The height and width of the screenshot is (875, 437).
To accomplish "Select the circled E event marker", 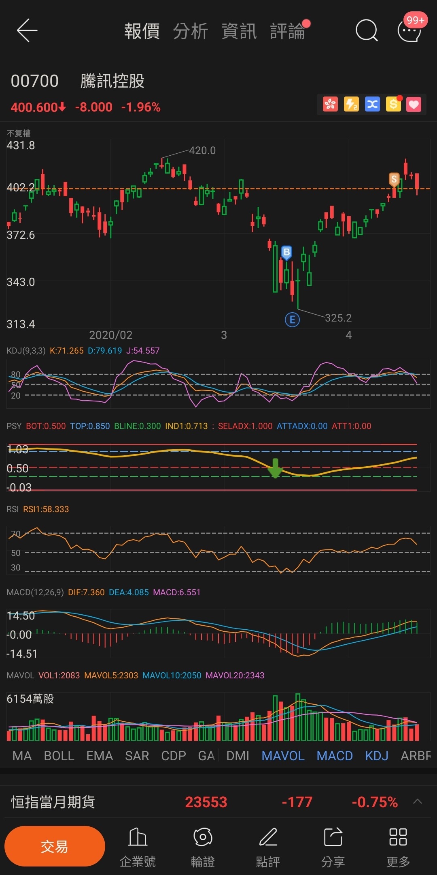I will (x=292, y=320).
